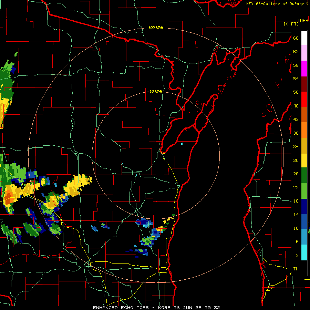This screenshot has height=310, width=310.
Task: Click the legend value 26
Action: coord(296,174)
